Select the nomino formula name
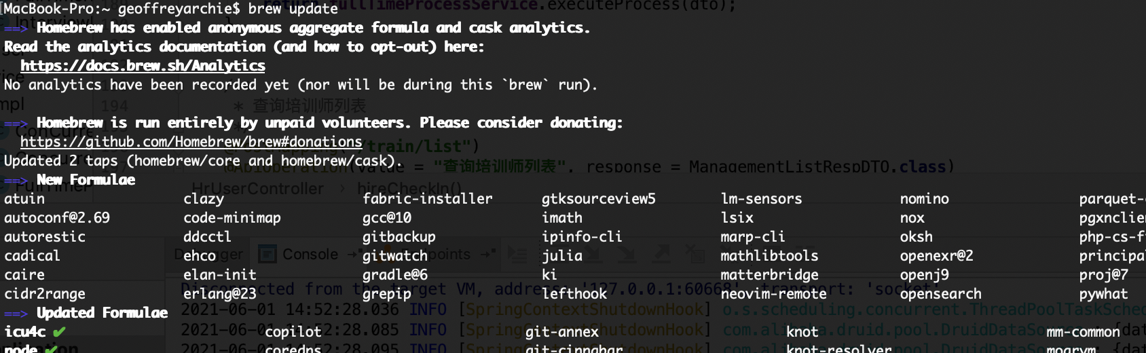 coord(925,199)
